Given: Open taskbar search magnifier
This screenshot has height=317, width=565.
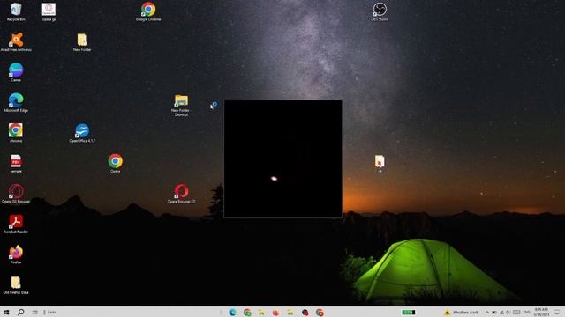Looking at the screenshot, I should (21, 312).
